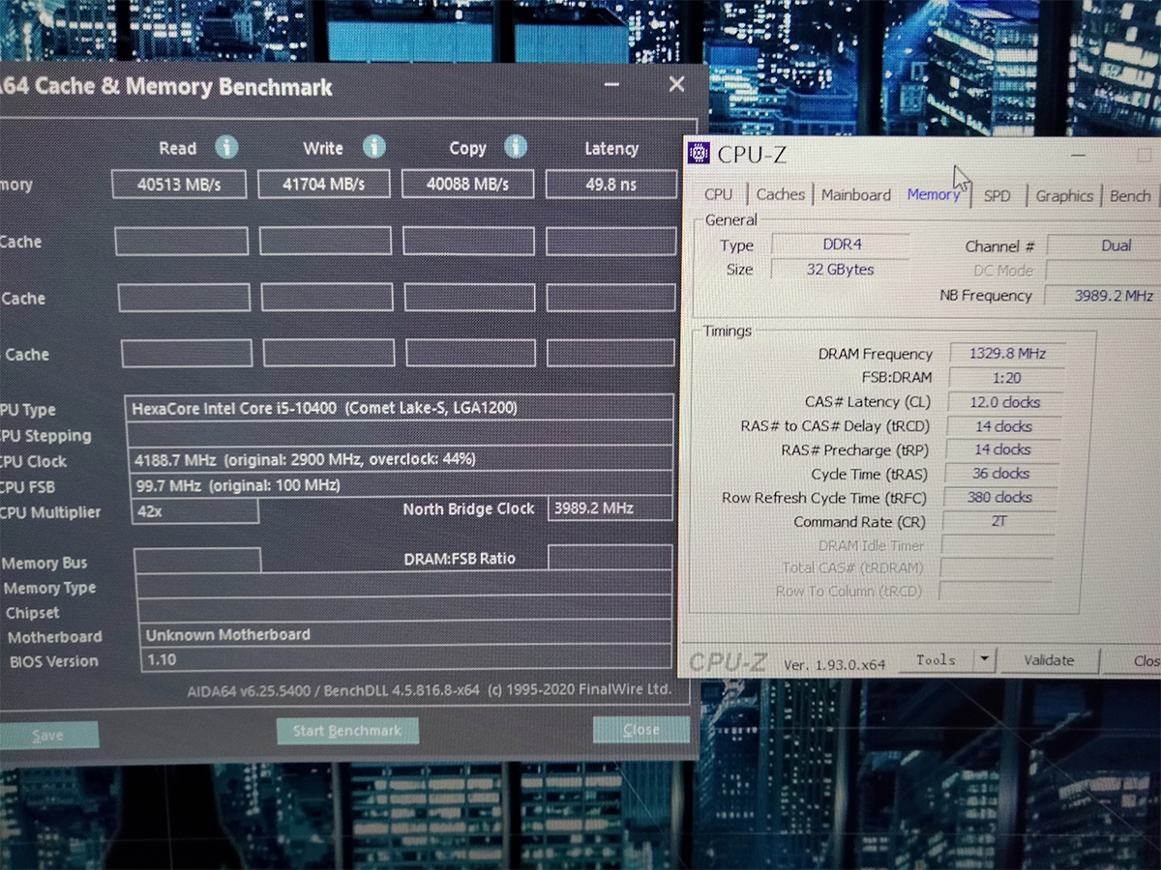Click the Save button in AIDA64
This screenshot has height=870, width=1161.
(48, 736)
